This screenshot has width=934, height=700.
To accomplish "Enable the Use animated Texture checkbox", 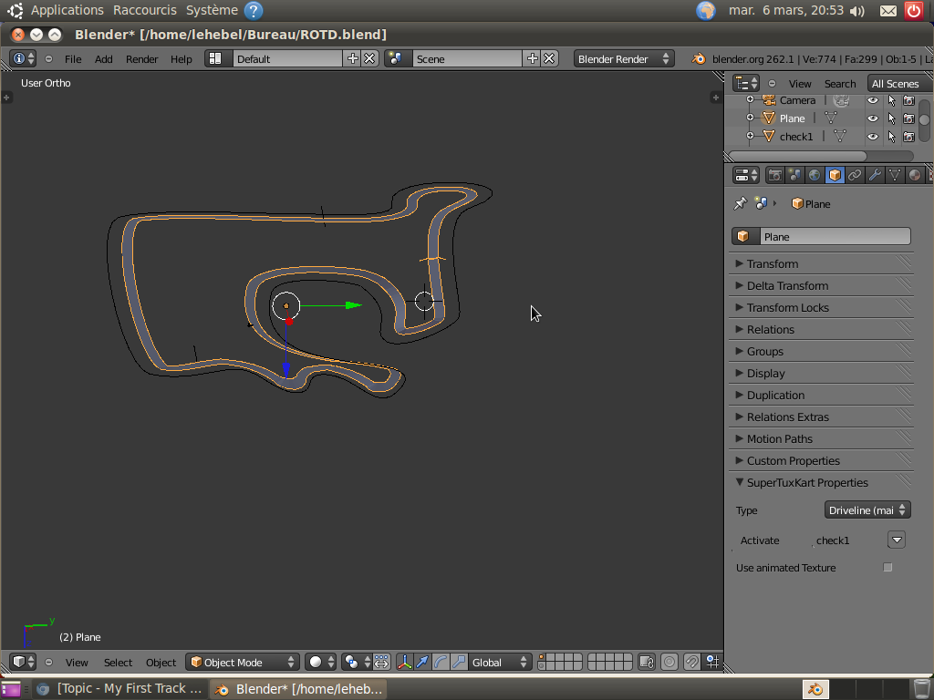I will coord(887,568).
